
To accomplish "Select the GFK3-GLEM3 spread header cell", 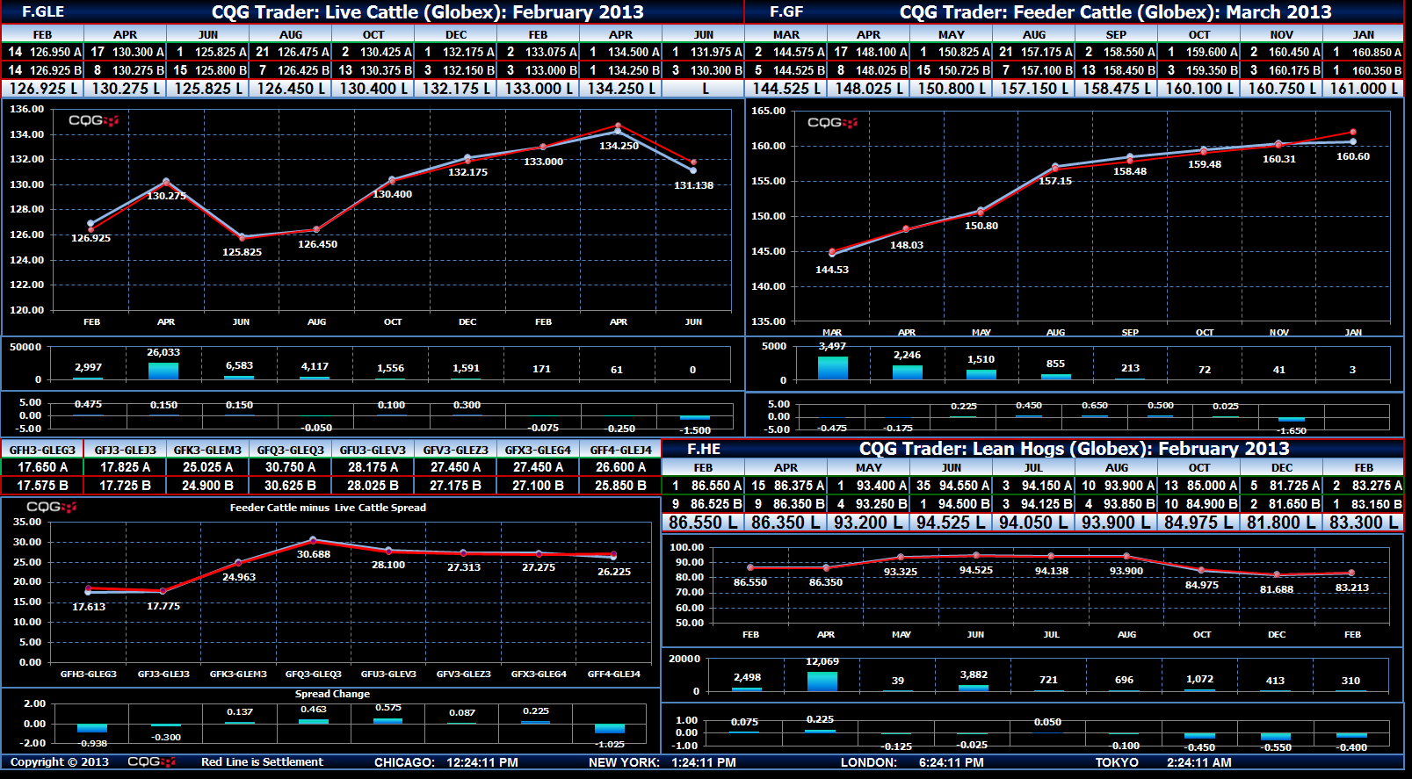I will tap(207, 450).
